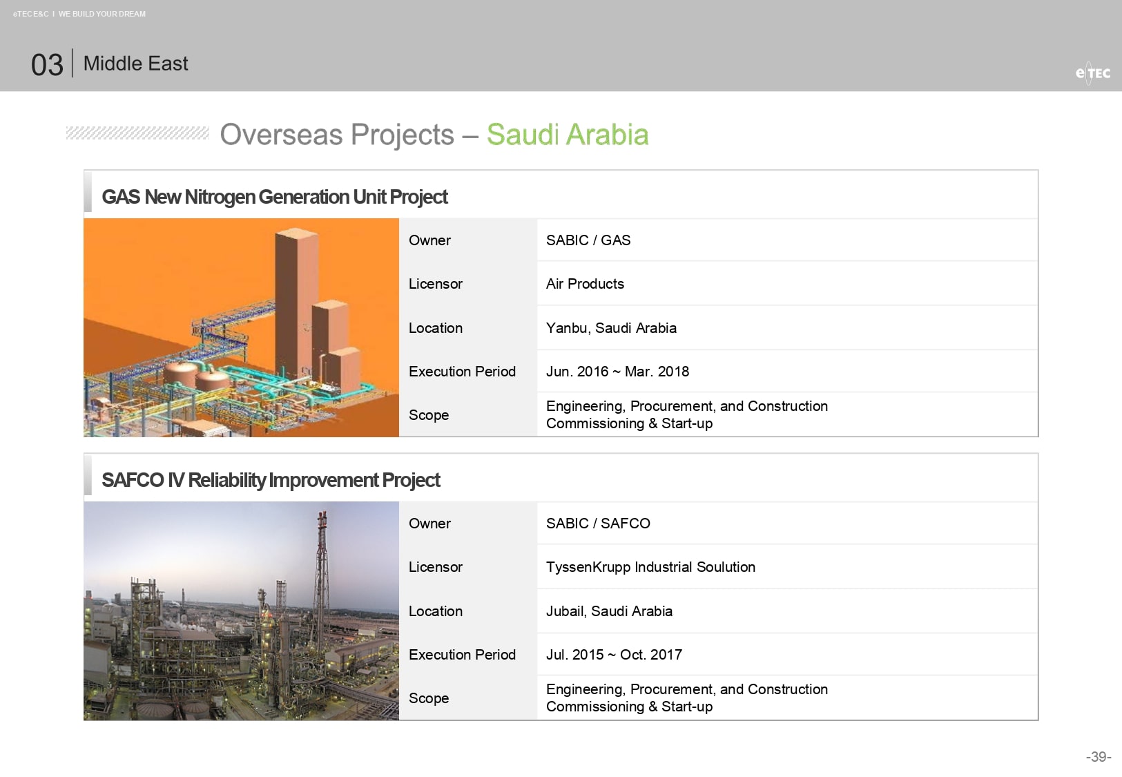
Task: Select the '03' section number
Action: click(47, 65)
